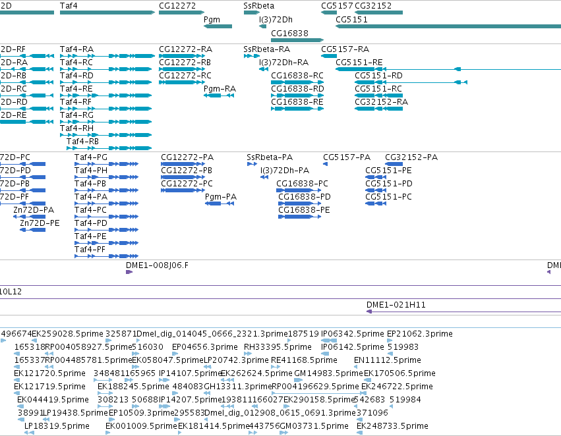Viewport: 561px width, 436px height.
Task: Click the Taf4-RD transcript label
Action: click(x=76, y=76)
